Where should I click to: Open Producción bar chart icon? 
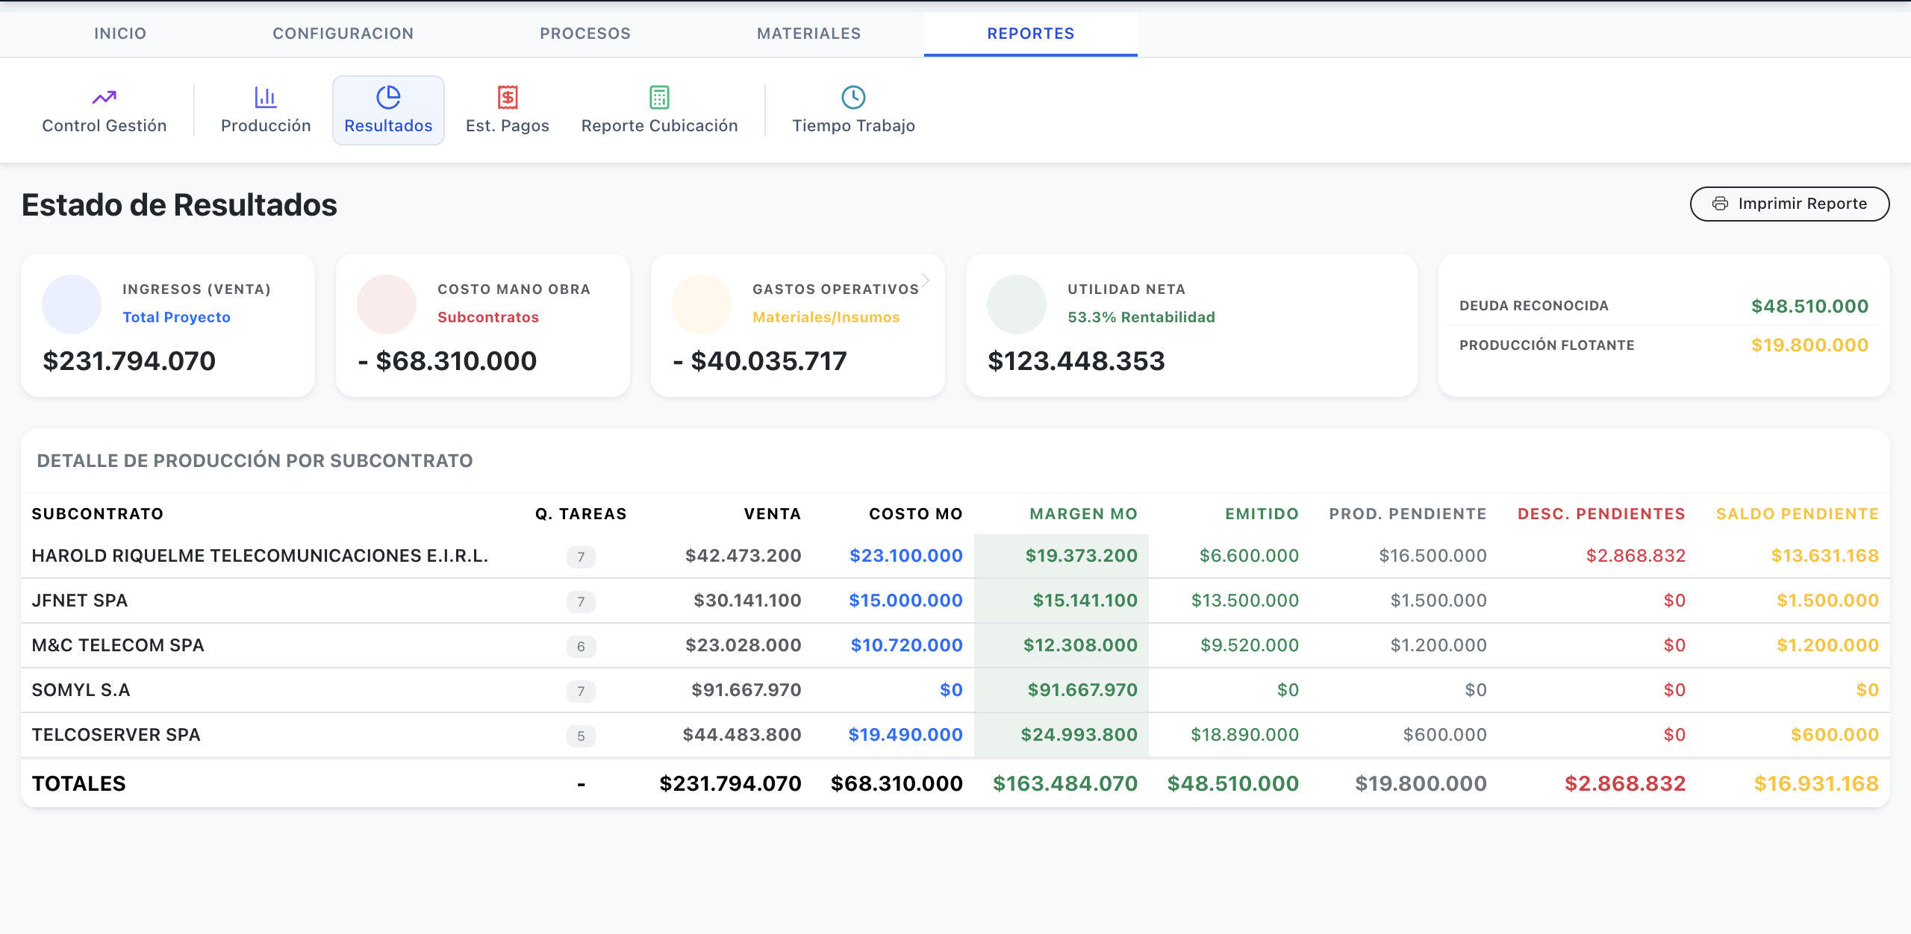(x=265, y=97)
